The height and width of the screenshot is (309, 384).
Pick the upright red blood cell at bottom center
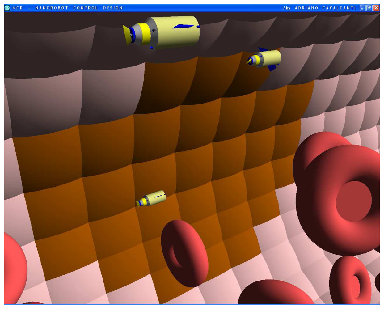point(185,253)
